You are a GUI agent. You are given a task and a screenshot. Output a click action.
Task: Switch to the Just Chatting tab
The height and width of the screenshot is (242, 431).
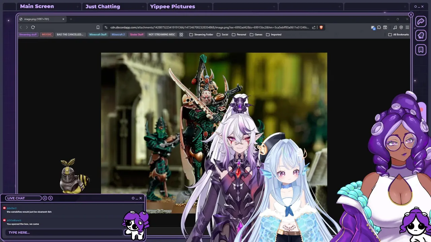click(x=103, y=6)
